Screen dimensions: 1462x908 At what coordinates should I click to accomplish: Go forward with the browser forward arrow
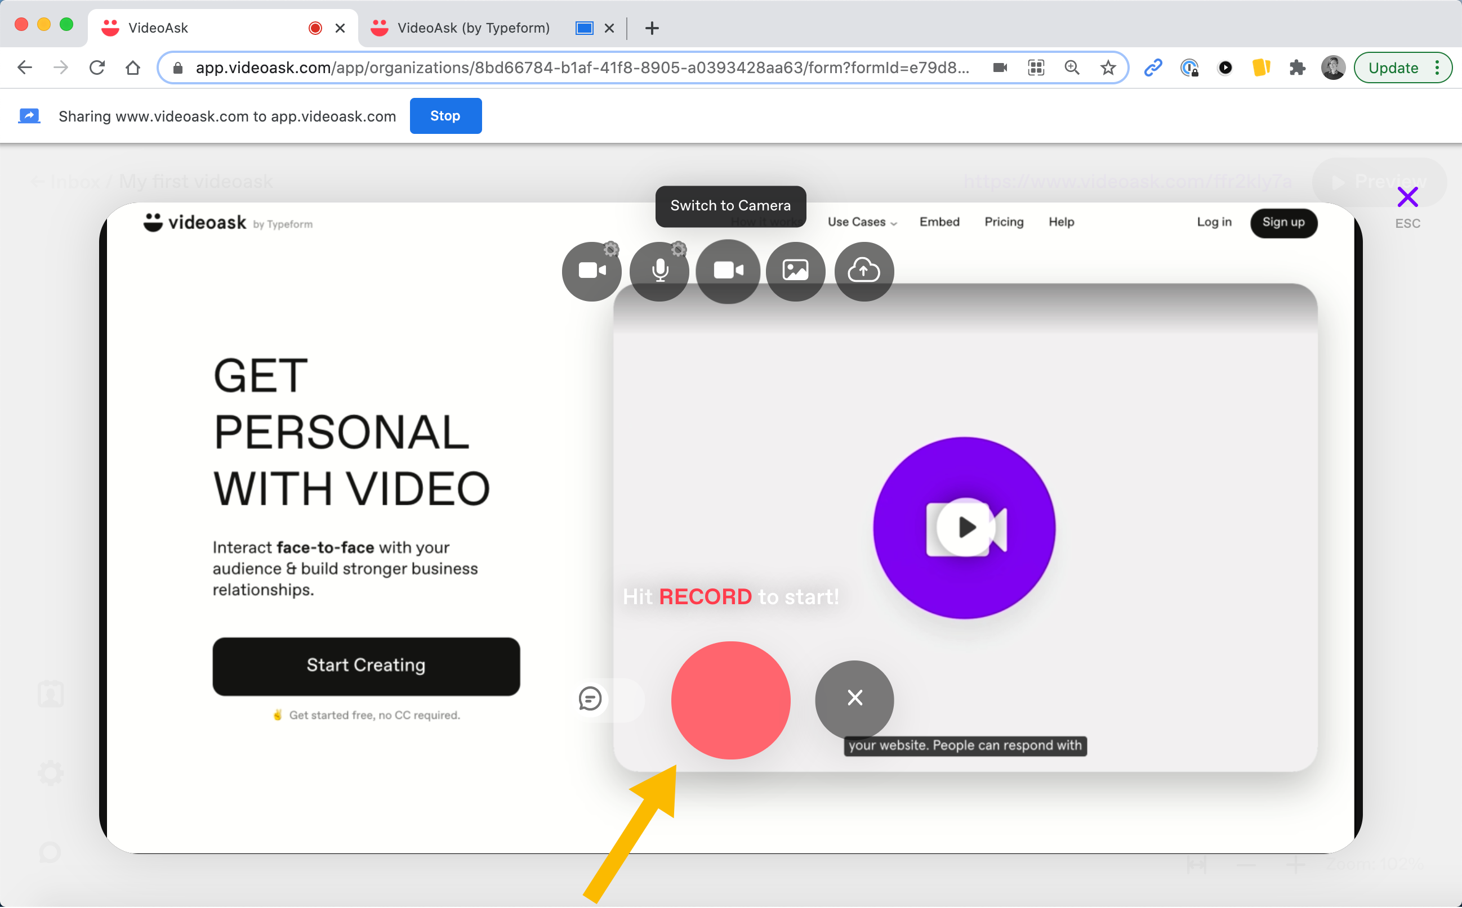point(61,68)
